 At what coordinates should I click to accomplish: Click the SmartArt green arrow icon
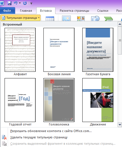tap(108, 19)
